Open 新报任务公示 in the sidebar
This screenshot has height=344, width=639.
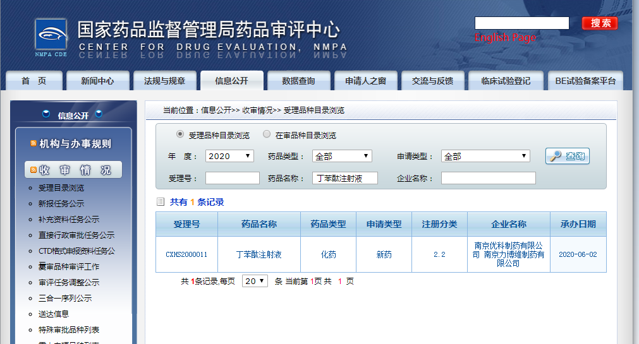(61, 203)
